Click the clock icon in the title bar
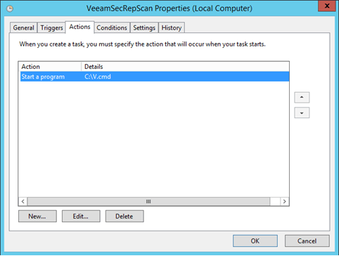Screen dimensions: 339x256 10,9
